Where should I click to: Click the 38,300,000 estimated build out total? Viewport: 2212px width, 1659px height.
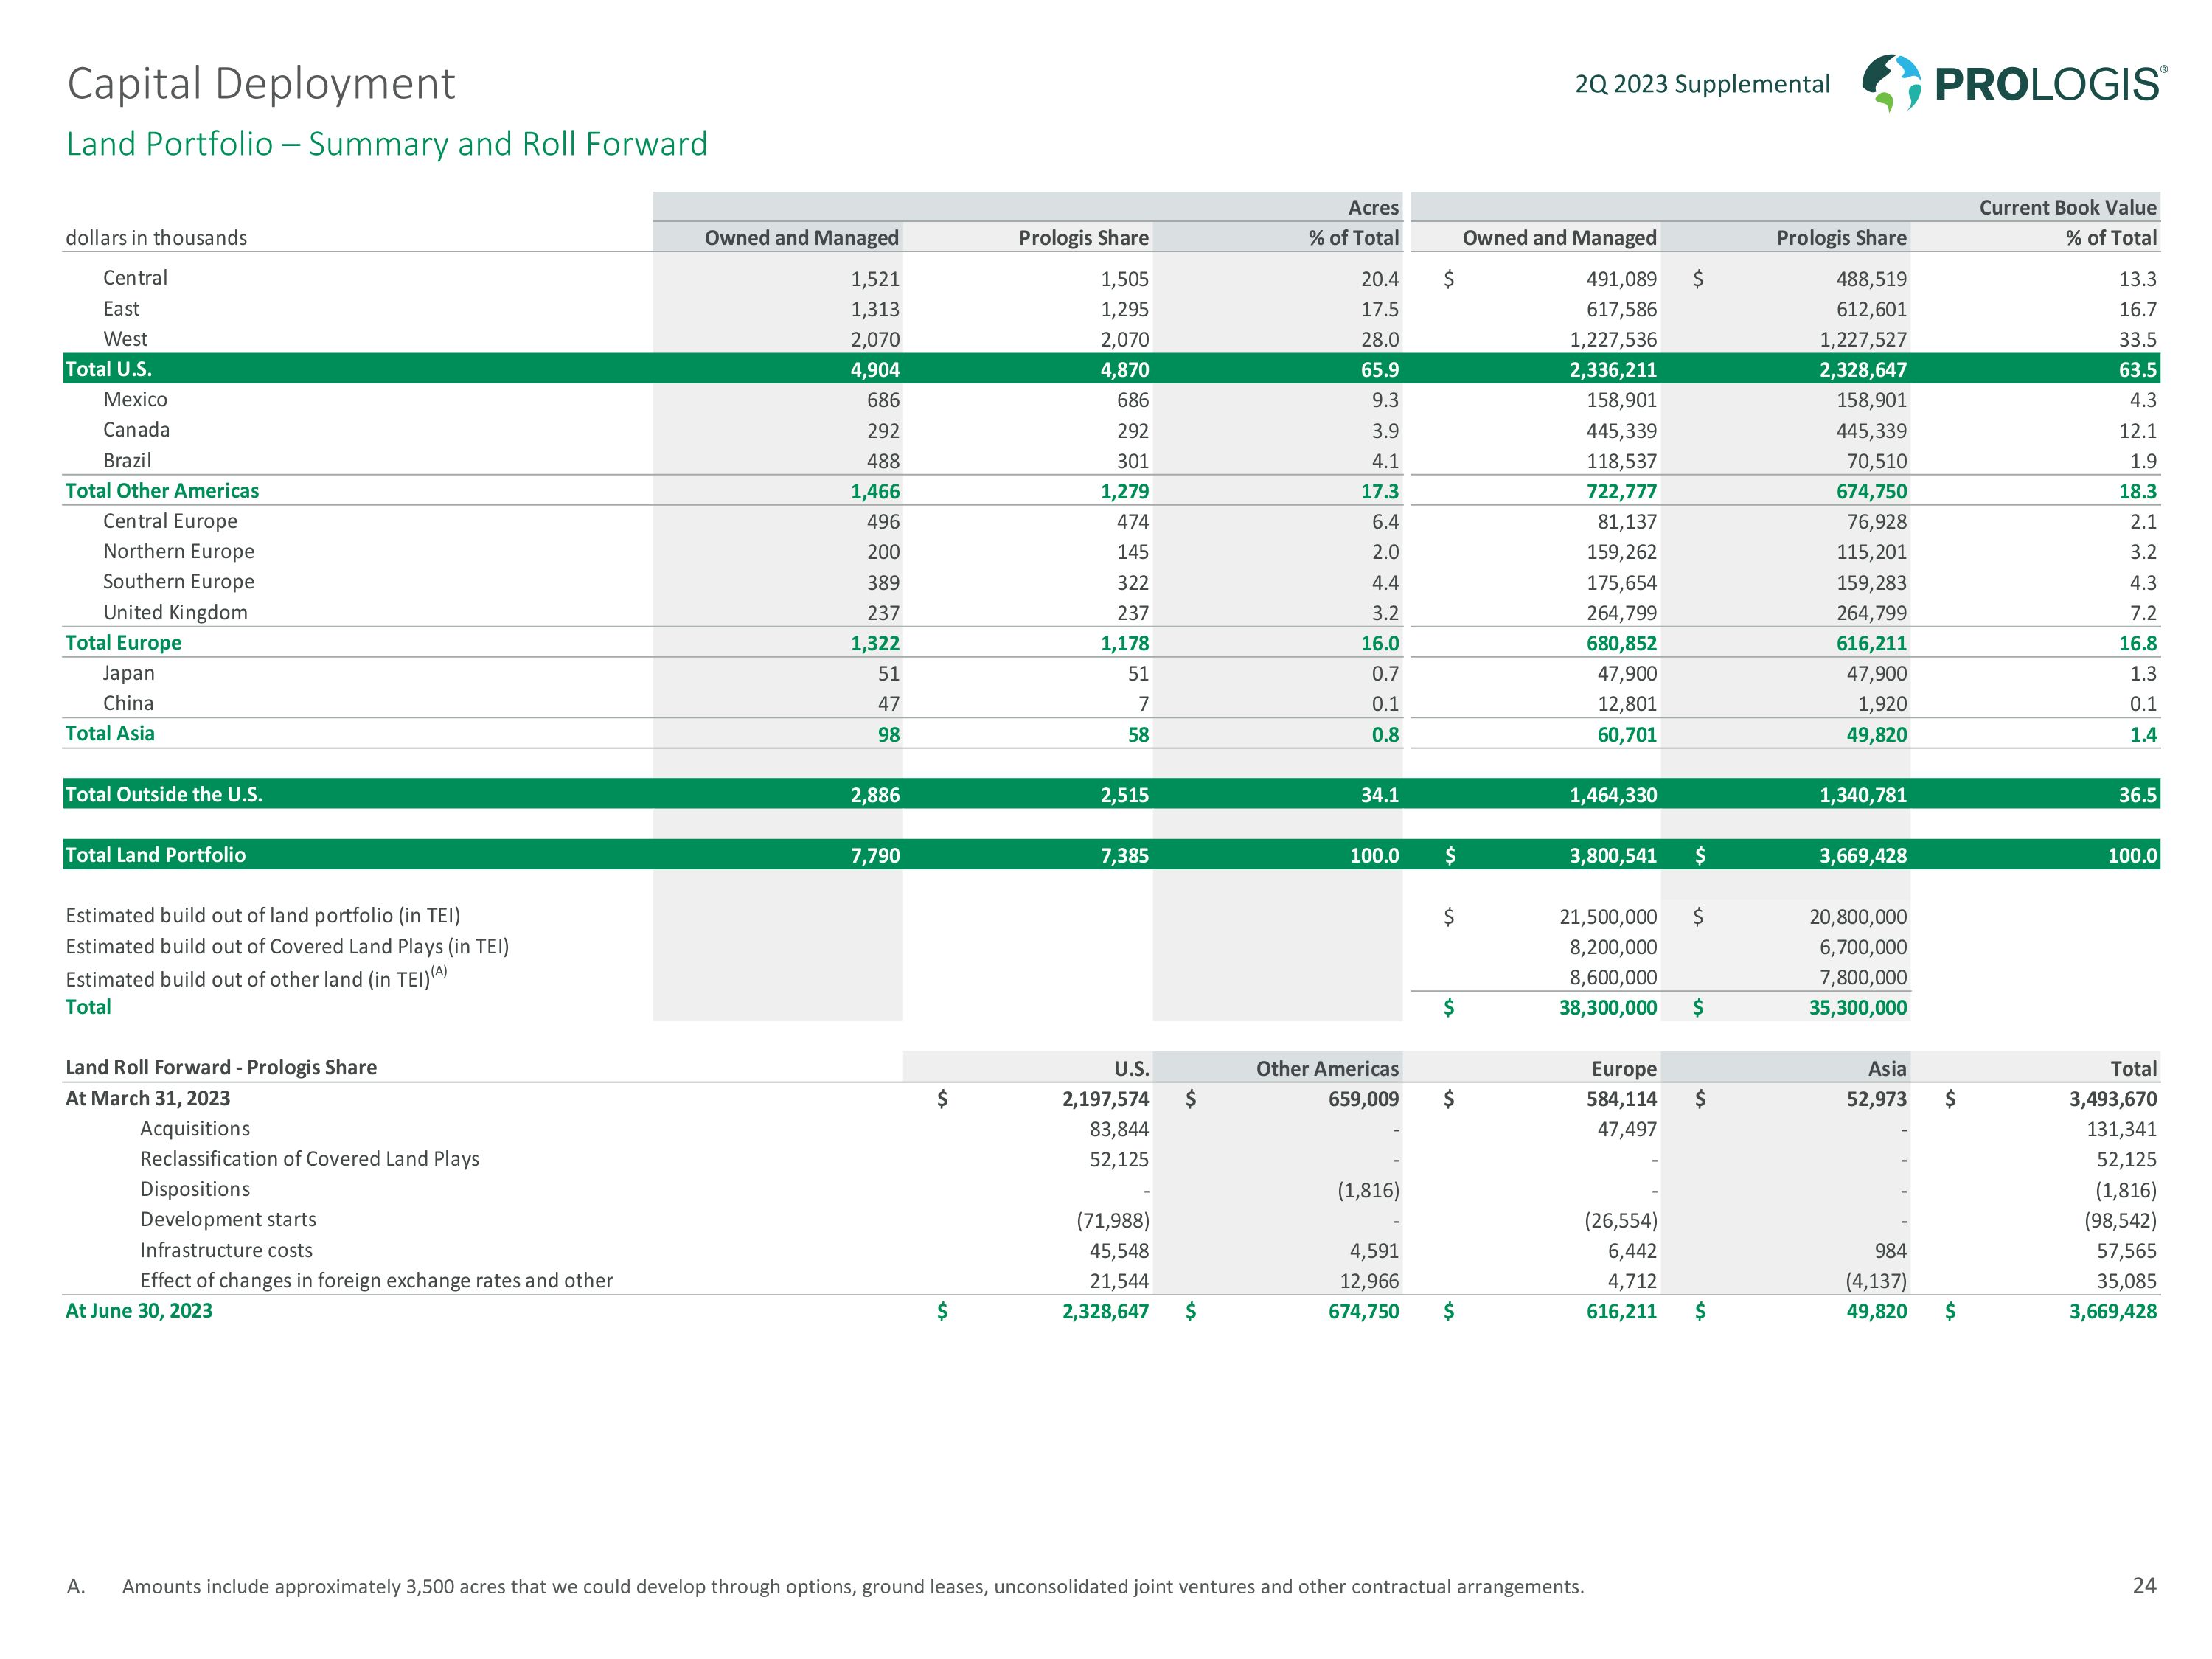coord(1607,1008)
